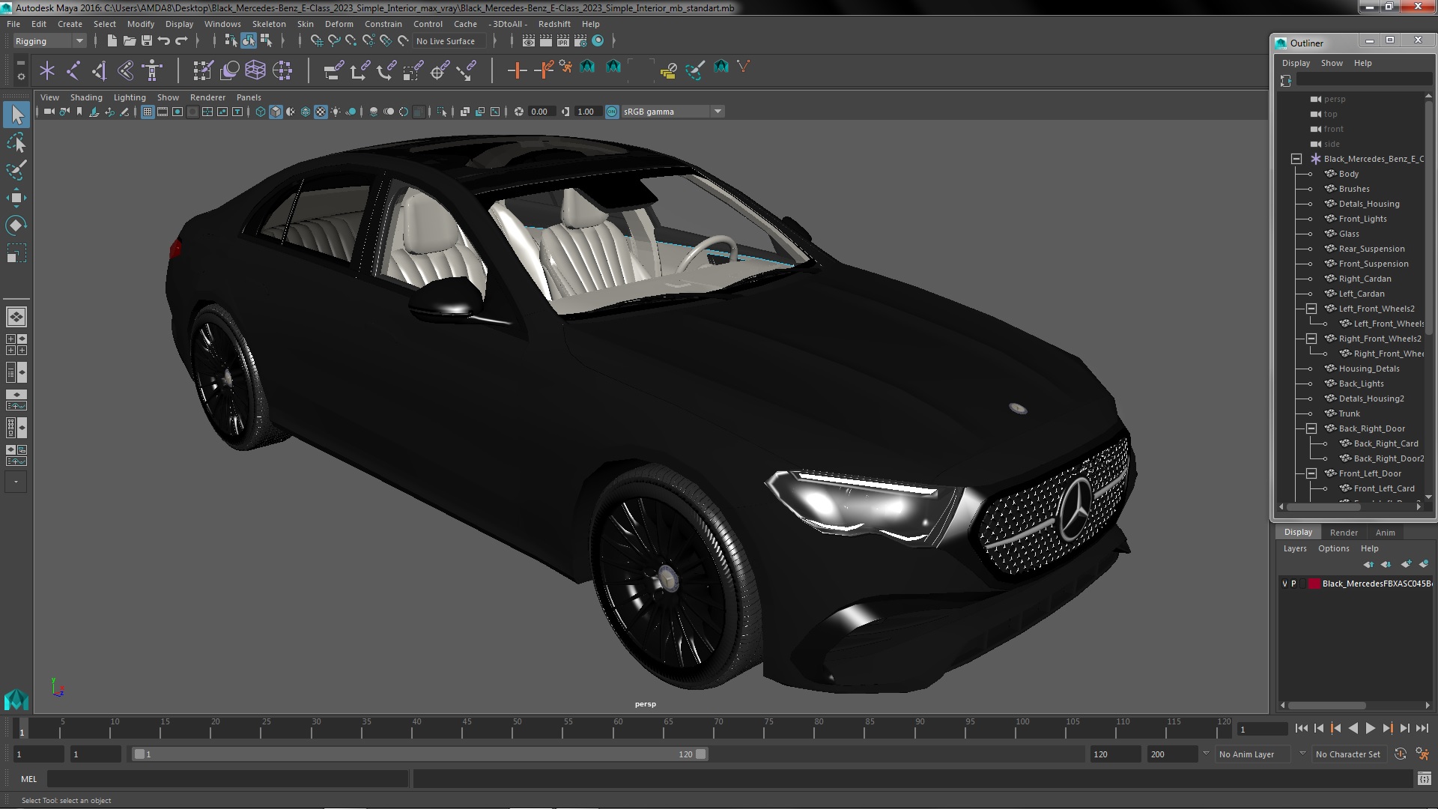Start IPR render icon
Viewport: 1438px width, 809px height.
(x=563, y=41)
